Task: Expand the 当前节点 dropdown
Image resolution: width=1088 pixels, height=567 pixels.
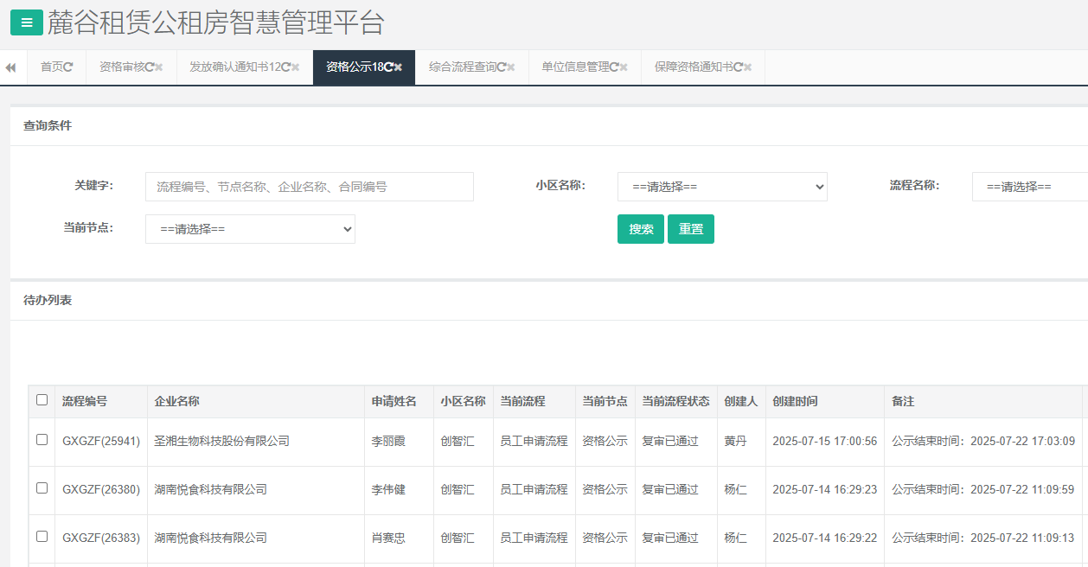Action: tap(250, 229)
